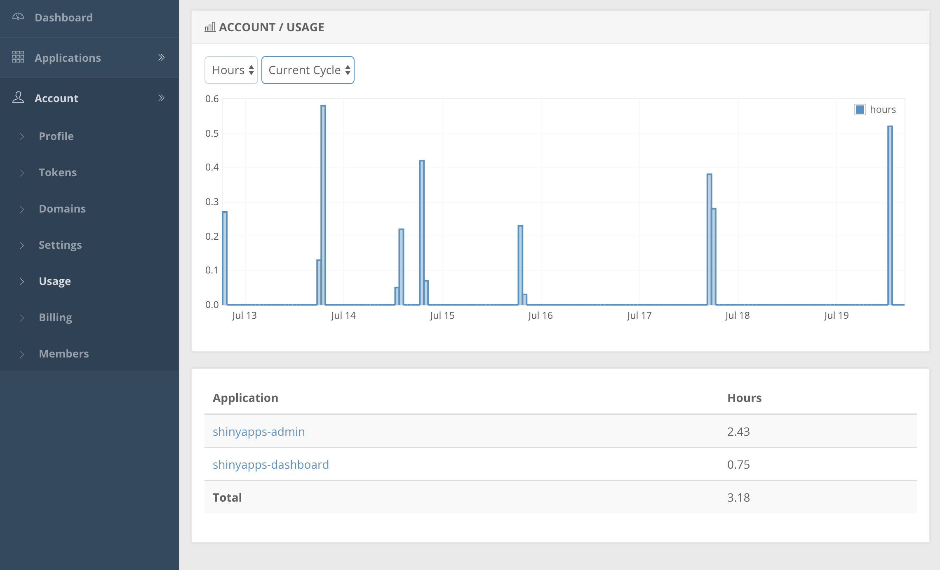The height and width of the screenshot is (570, 940).
Task: Go to the Tokens page
Action: click(58, 173)
